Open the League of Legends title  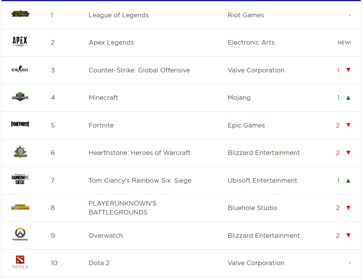[x=118, y=15]
